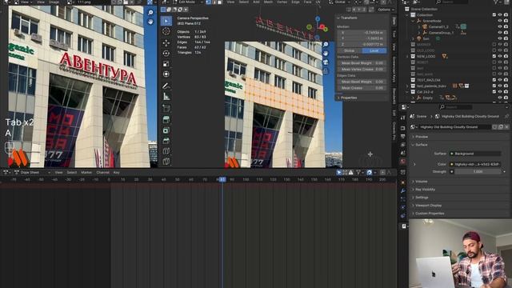Click Median X coordinate field

click(x=362, y=33)
